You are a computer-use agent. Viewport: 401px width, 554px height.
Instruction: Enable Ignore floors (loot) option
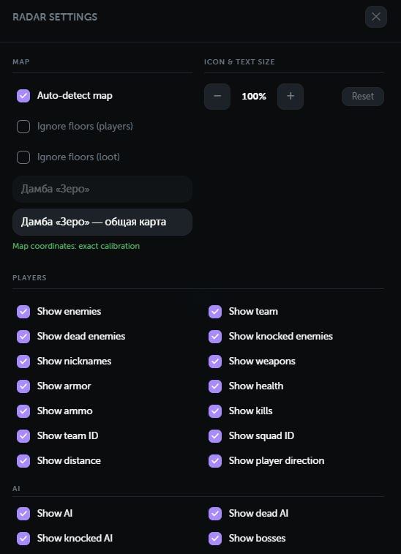click(23, 157)
